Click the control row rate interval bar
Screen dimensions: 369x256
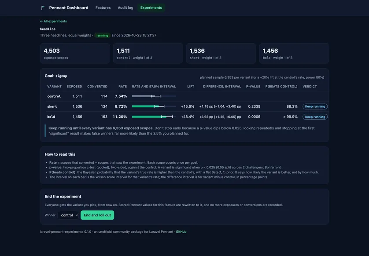[154, 96]
